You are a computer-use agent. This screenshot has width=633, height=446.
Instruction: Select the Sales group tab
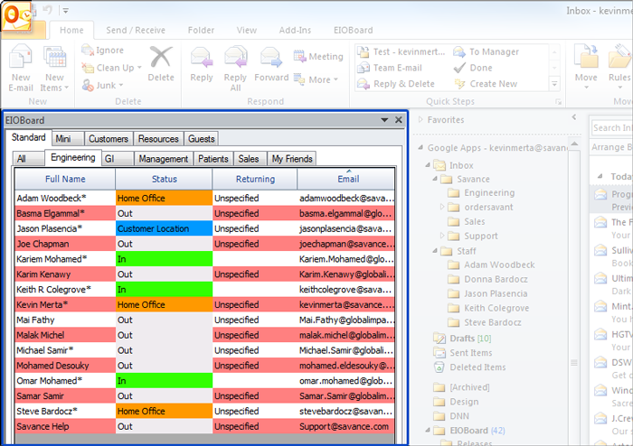tap(249, 159)
